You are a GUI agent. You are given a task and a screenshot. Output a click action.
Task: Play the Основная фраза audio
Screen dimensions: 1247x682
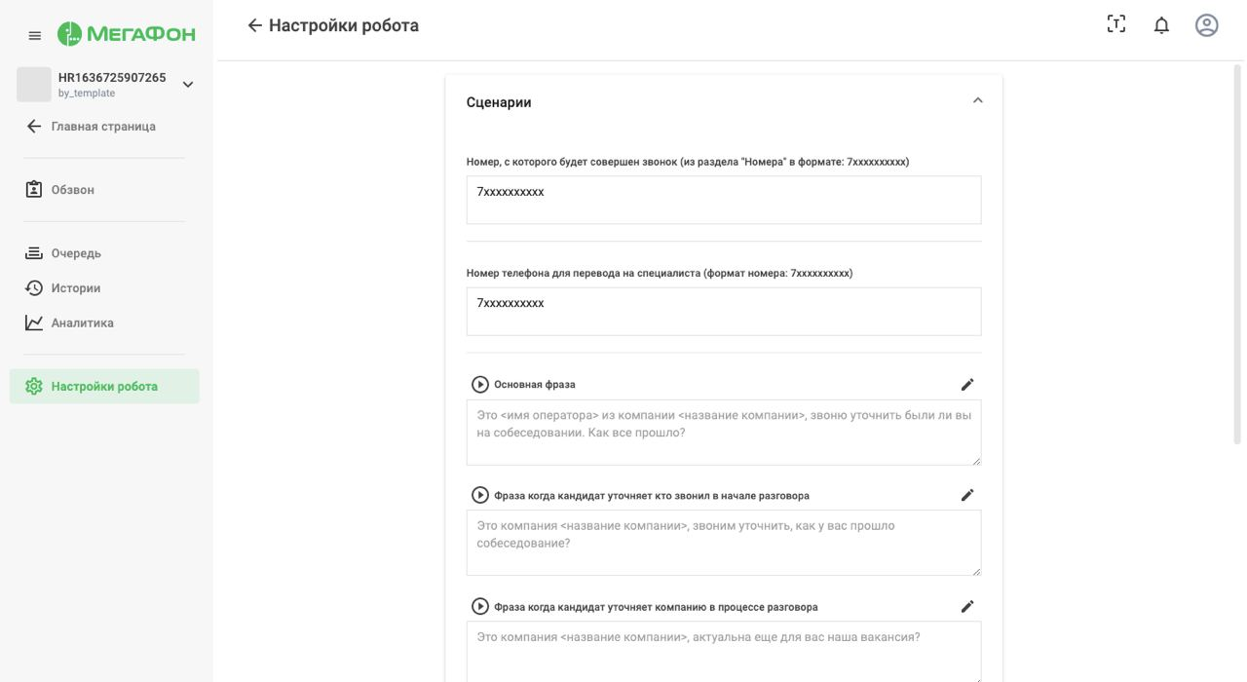480,385
